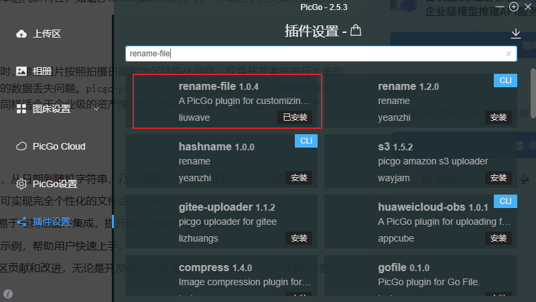Screen dimensions: 536x302
Task: Expand the 图床设置 submenu chevron
Action: tap(96, 109)
